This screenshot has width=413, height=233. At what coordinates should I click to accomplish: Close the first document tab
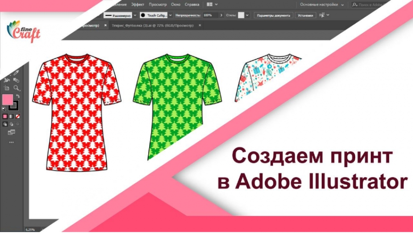click(106, 25)
